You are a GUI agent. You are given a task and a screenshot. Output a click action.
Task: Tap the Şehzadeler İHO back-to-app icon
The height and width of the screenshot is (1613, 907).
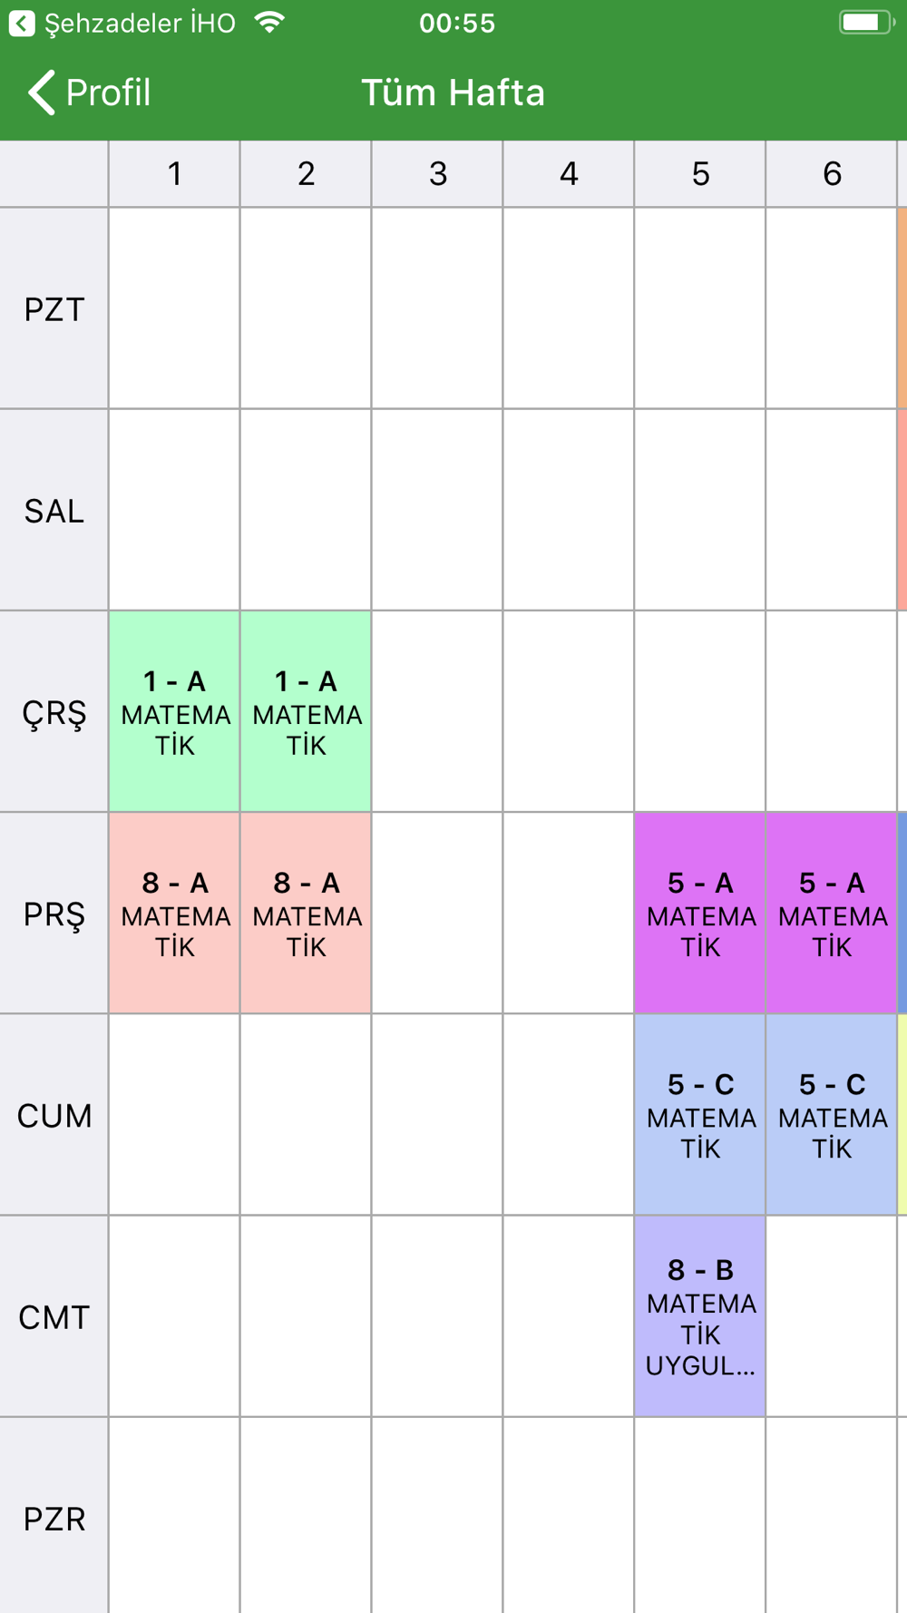point(22,24)
